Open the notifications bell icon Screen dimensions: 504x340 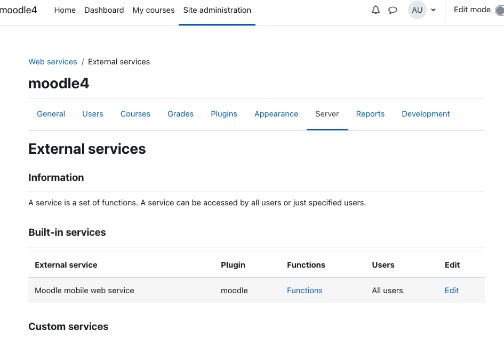(x=375, y=10)
